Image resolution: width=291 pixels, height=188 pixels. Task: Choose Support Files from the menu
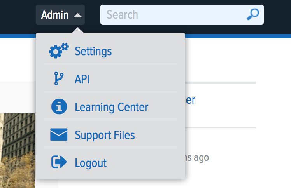[x=110, y=134]
